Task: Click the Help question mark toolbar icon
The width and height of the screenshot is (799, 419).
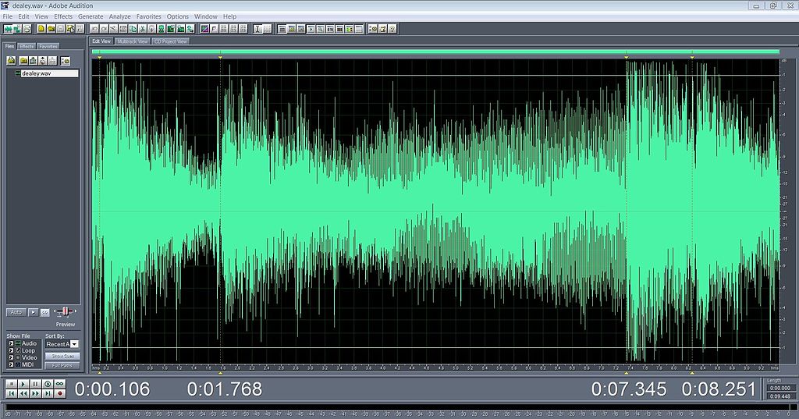Action: pyautogui.click(x=392, y=29)
